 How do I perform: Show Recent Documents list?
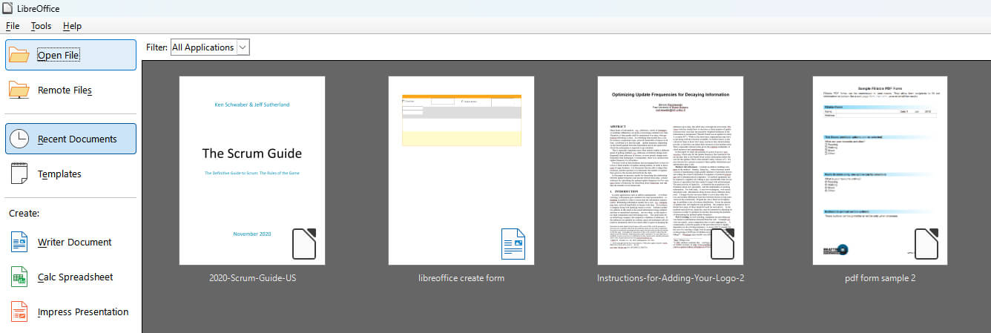coord(70,139)
